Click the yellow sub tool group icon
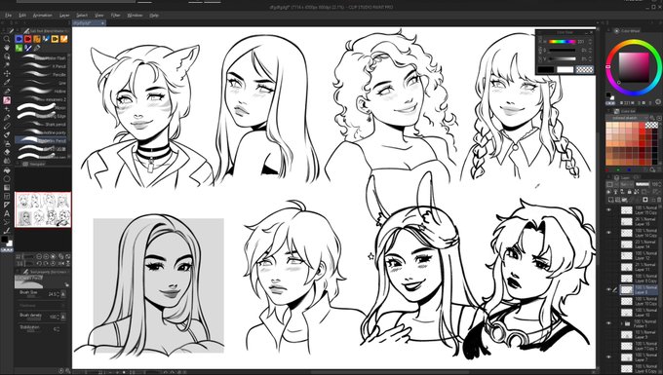The width and height of the screenshot is (663, 375). pyautogui.click(x=55, y=39)
